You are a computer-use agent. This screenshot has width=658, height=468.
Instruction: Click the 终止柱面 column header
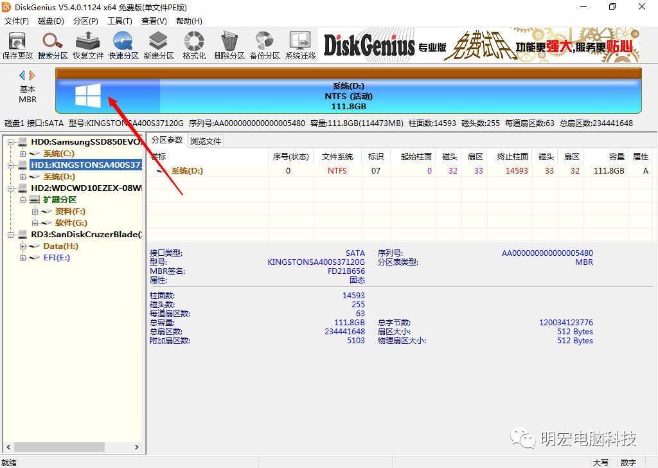pyautogui.click(x=510, y=157)
